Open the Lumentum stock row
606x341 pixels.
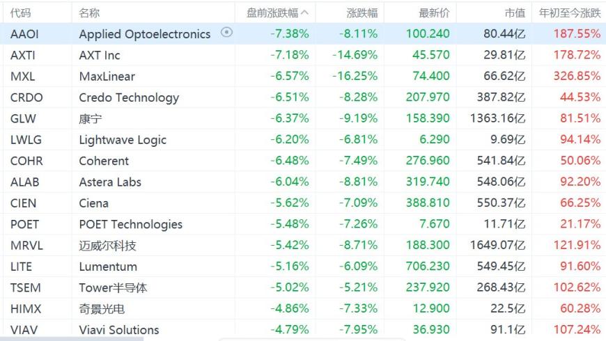pos(303,267)
